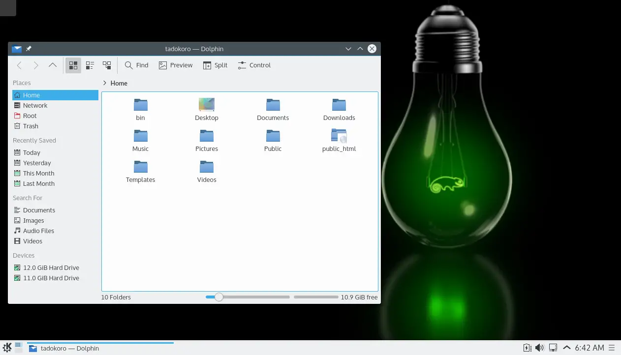Screen dimensions: 621x355
Task: Open the Control menu
Action: (254, 65)
